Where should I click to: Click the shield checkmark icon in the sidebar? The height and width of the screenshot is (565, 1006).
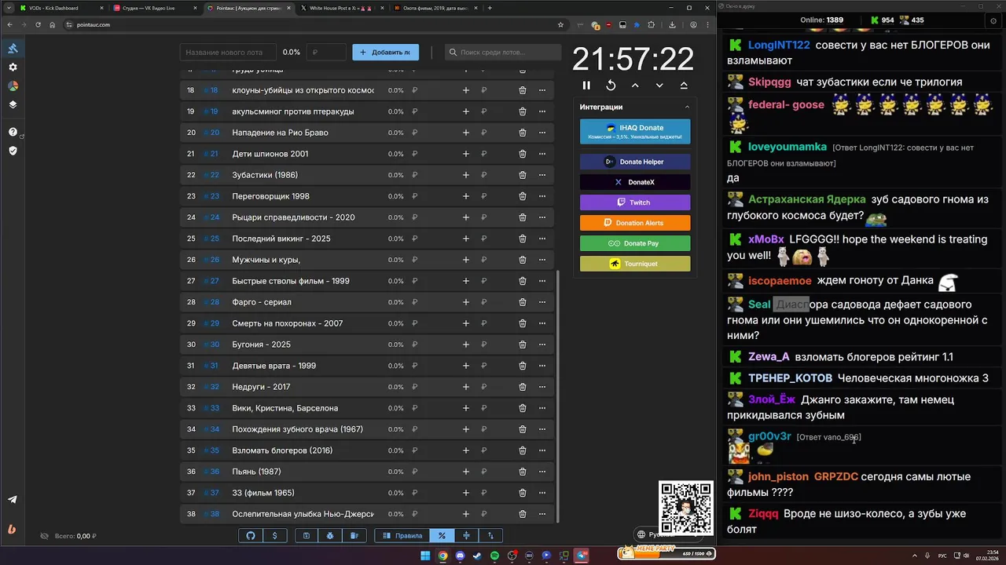click(x=13, y=150)
